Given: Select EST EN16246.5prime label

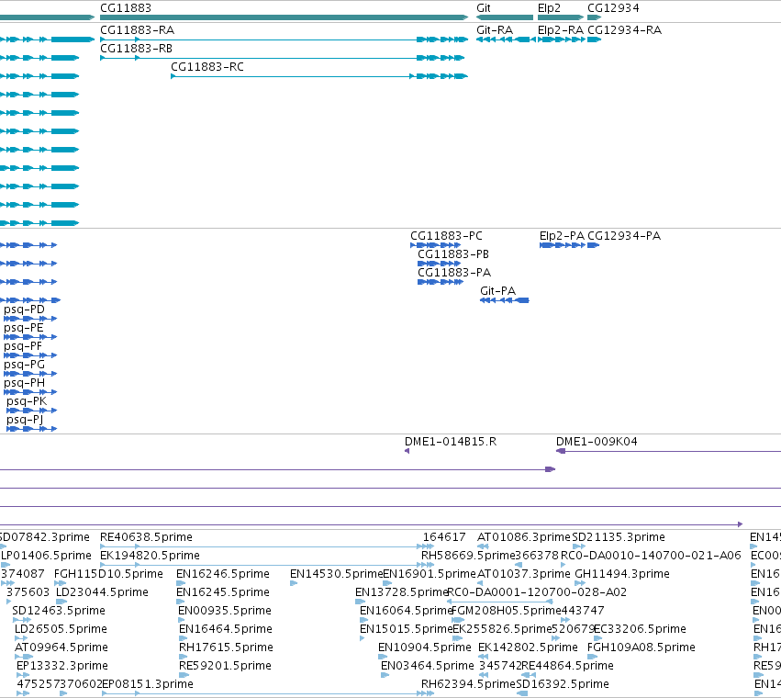Looking at the screenshot, I should (x=223, y=574).
